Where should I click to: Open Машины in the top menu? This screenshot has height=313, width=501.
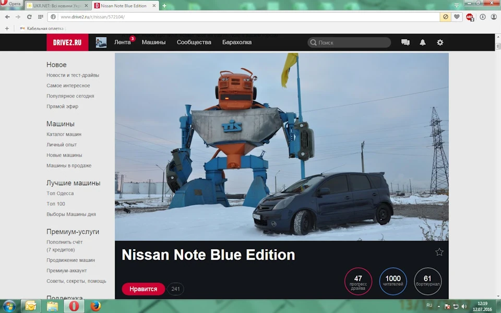pyautogui.click(x=153, y=42)
